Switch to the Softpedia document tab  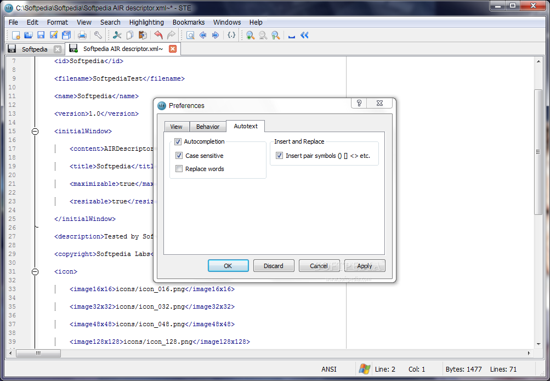tap(35, 49)
